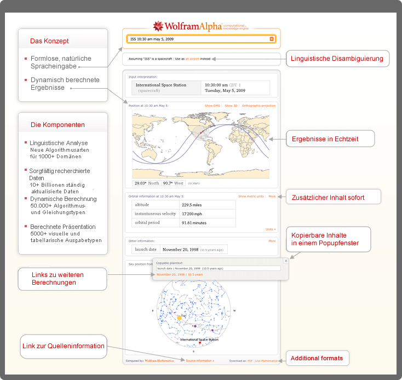
Task: Click the ISS query input field
Action: pos(201,39)
